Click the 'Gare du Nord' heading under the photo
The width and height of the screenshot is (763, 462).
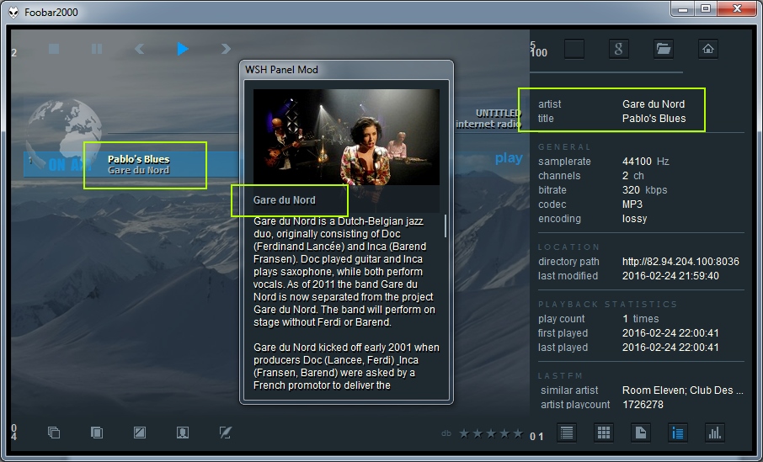[x=284, y=200]
